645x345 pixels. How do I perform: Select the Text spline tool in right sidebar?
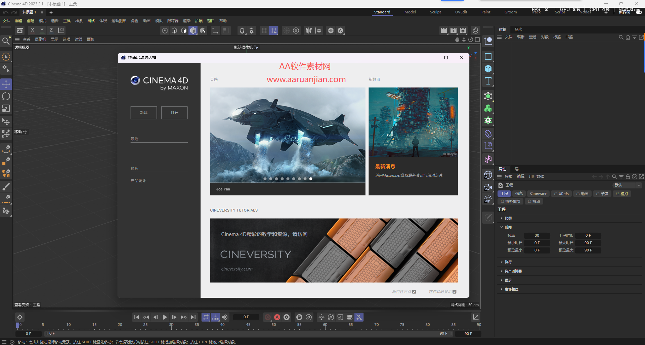[488, 80]
